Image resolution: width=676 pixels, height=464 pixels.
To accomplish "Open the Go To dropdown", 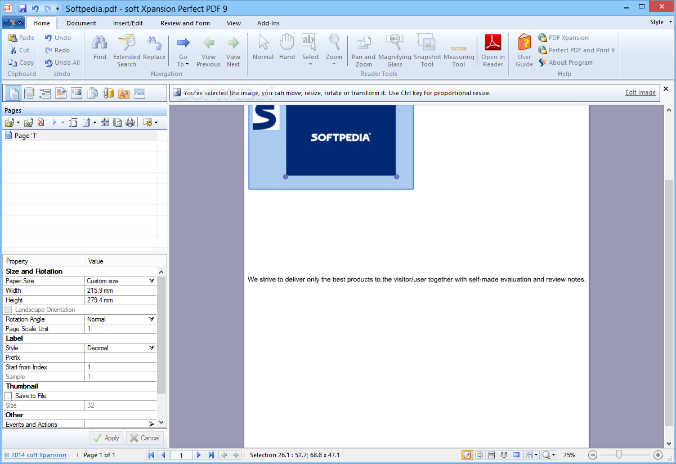I will click(x=183, y=61).
